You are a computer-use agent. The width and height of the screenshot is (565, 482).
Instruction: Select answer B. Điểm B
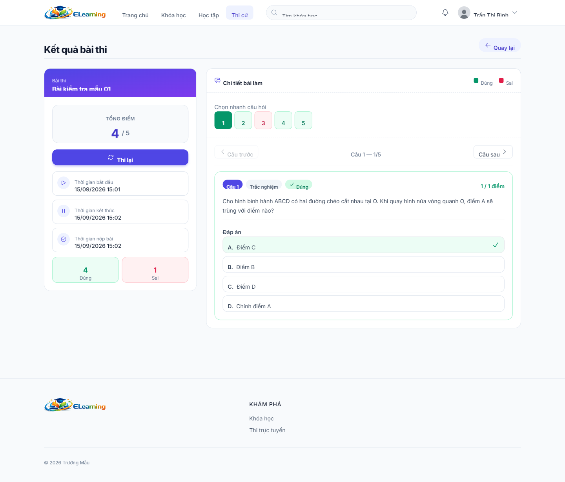363,264
